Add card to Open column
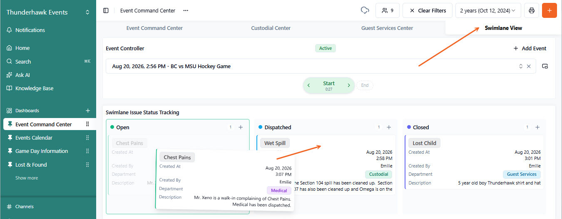562x219 pixels. coord(241,127)
